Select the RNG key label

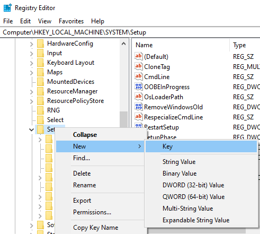(x=53, y=110)
